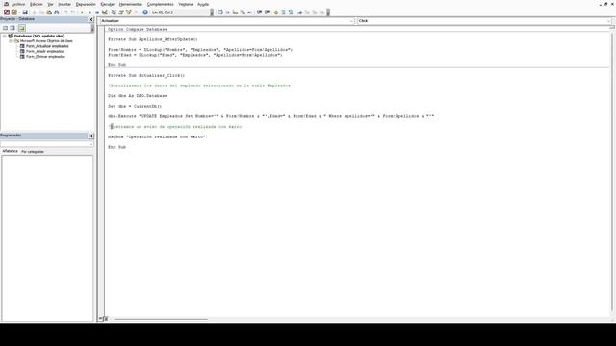
Task: Switch to the Alfabética tab
Action: [11, 151]
